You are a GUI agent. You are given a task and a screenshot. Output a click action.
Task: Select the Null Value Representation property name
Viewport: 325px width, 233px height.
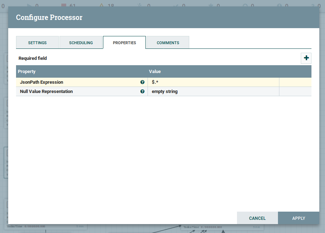tap(46, 92)
